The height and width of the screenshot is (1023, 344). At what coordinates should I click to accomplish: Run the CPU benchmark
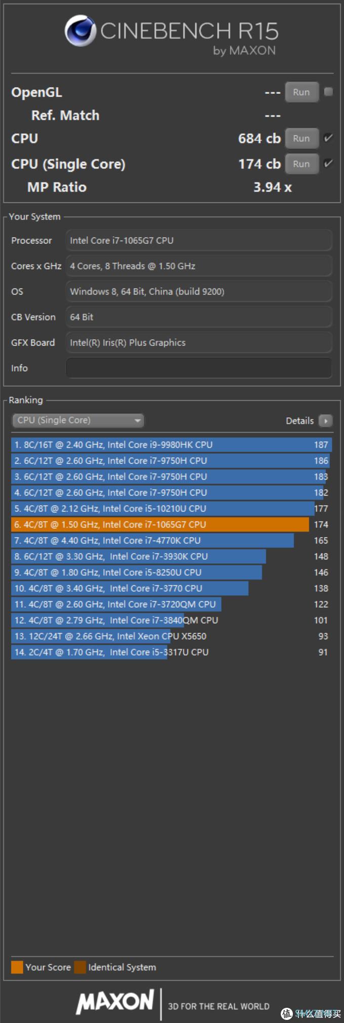coord(302,138)
